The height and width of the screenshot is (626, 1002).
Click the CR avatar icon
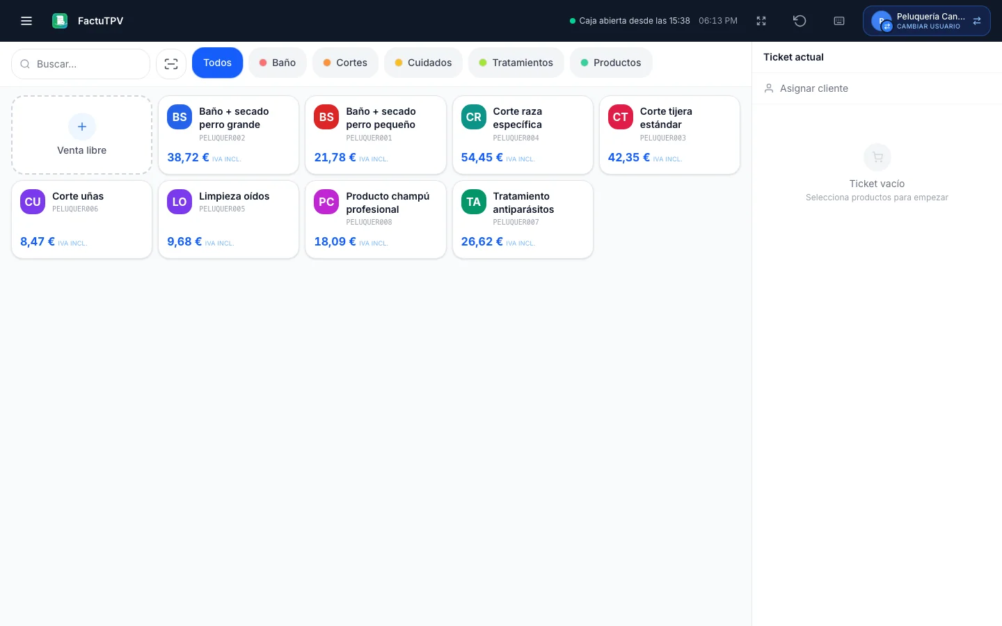(474, 117)
